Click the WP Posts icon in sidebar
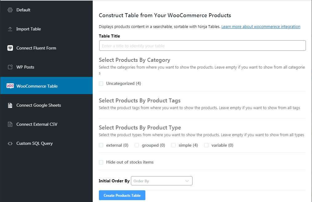Image resolution: width=312 pixels, height=202 pixels. (9, 67)
